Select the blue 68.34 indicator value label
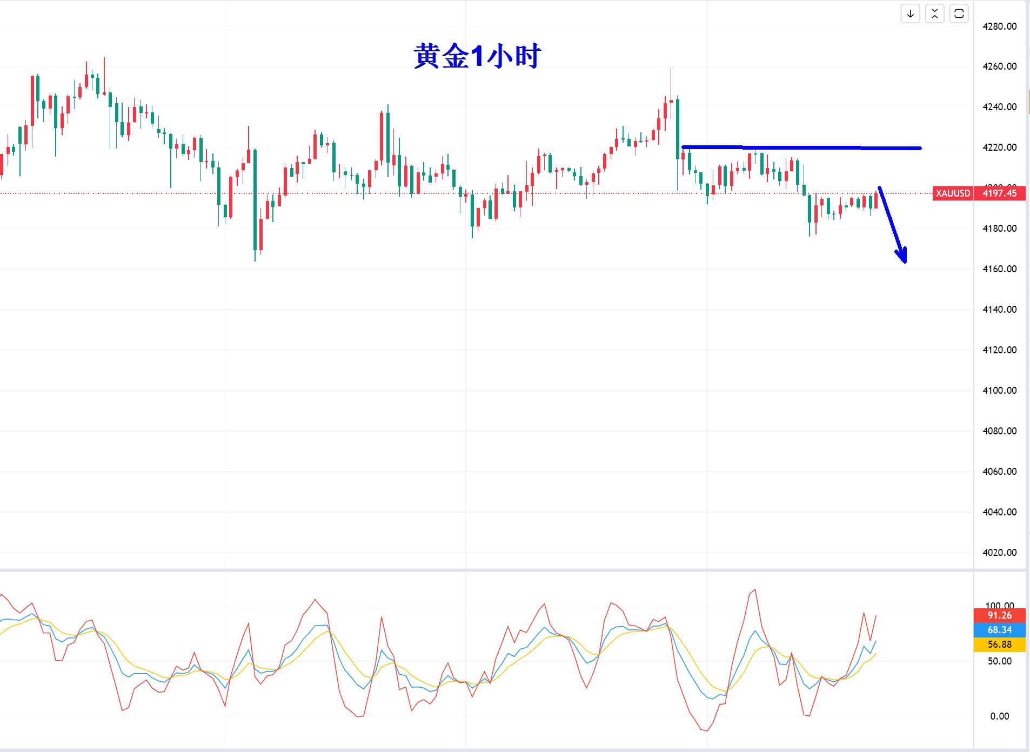The width and height of the screenshot is (1030, 752). (999, 630)
